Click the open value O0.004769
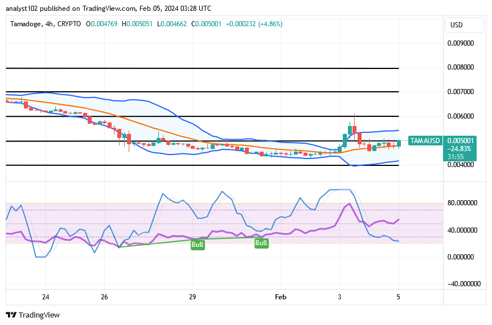The height and width of the screenshot is (325, 492). [102, 24]
